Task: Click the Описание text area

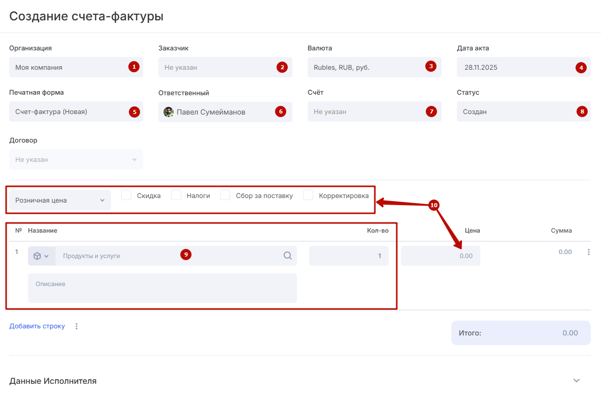Action: pyautogui.click(x=162, y=288)
